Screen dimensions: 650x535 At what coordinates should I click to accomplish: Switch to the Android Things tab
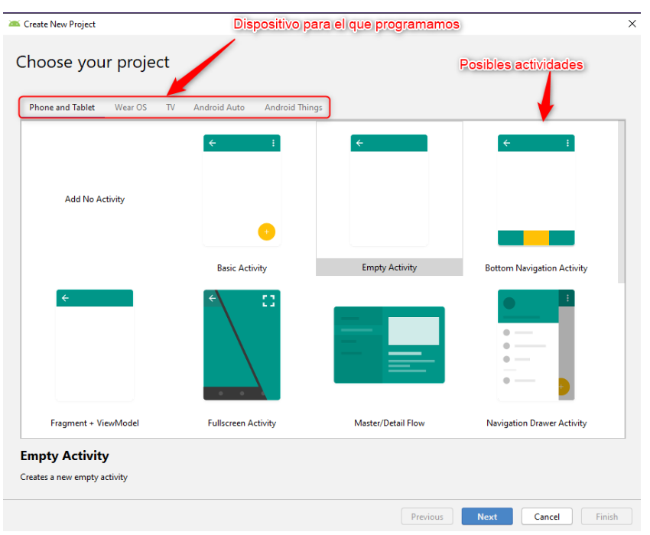click(294, 108)
